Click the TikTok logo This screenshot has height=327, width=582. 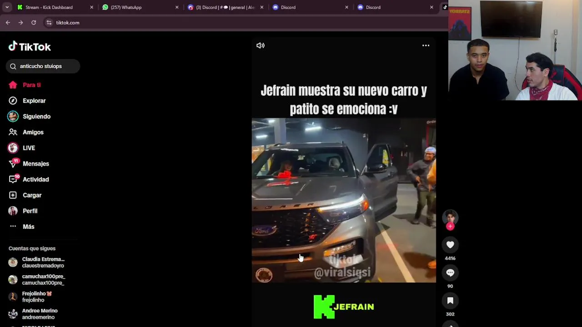pos(30,46)
